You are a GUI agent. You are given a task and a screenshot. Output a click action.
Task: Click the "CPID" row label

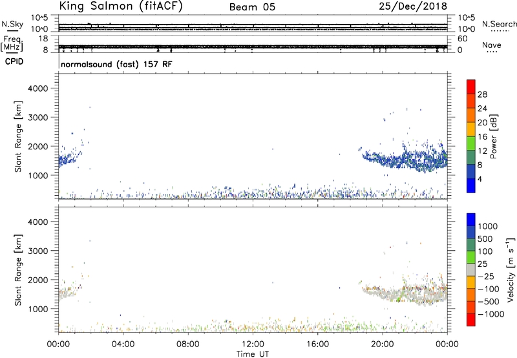point(14,61)
